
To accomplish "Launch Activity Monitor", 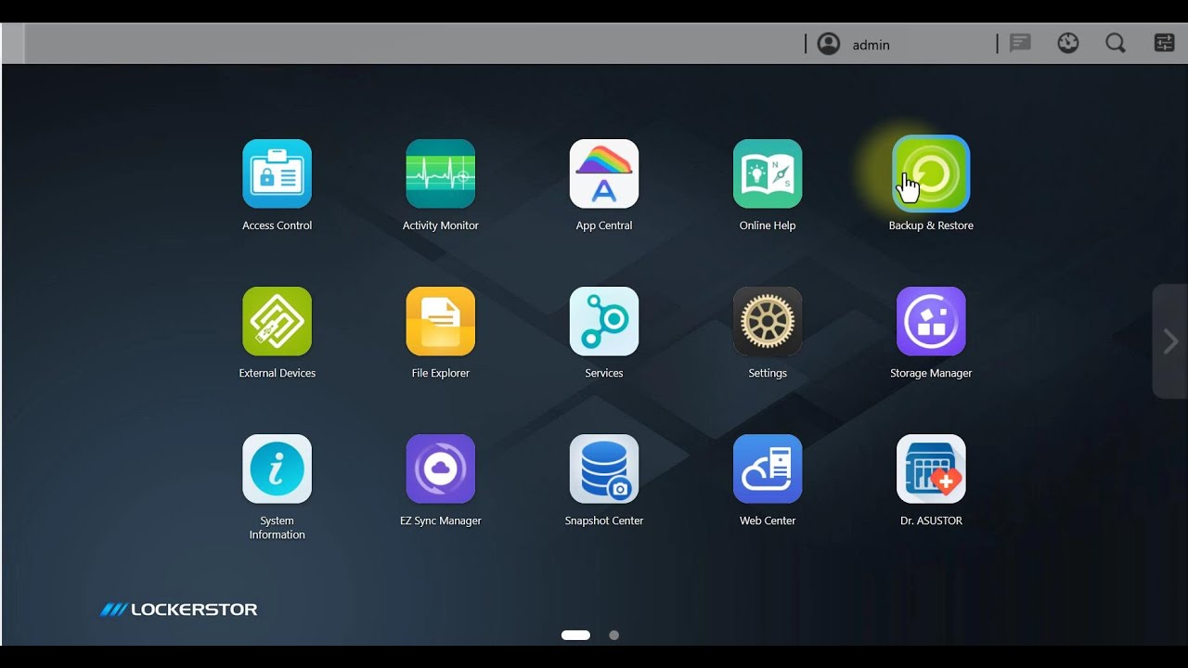I will 440,173.
